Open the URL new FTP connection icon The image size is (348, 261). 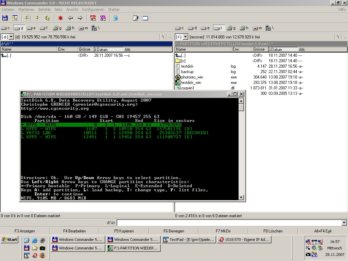click(x=103, y=18)
